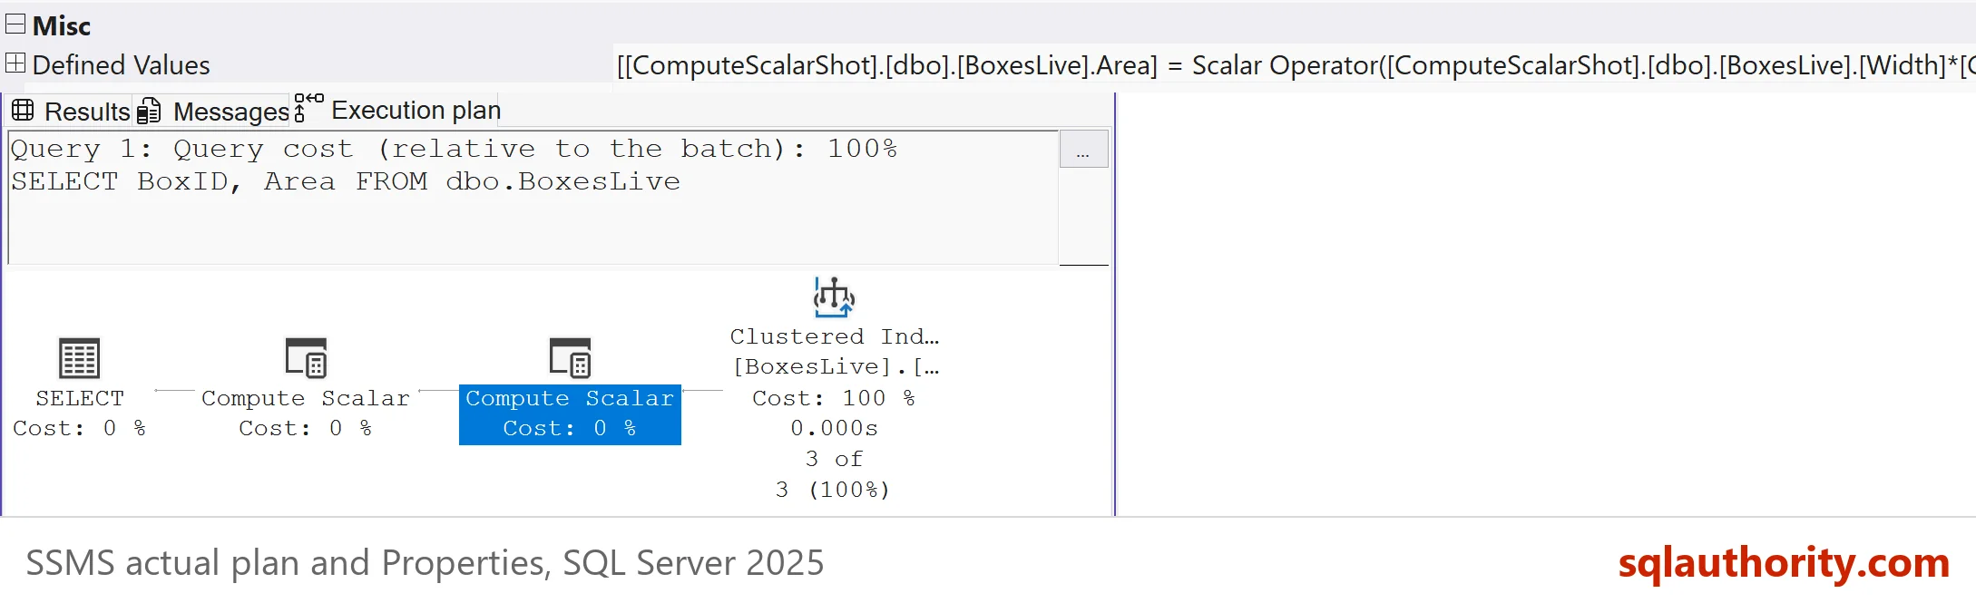1976x603 pixels.
Task: Click the highlighted Compute Scalar node label
Action: point(570,413)
